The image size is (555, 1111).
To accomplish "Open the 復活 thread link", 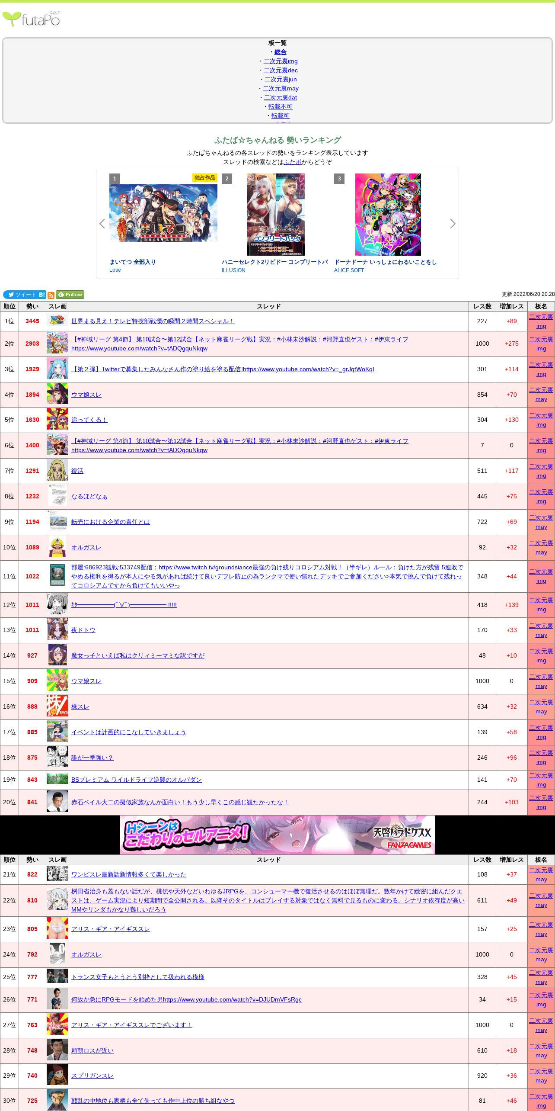I will click(x=77, y=471).
